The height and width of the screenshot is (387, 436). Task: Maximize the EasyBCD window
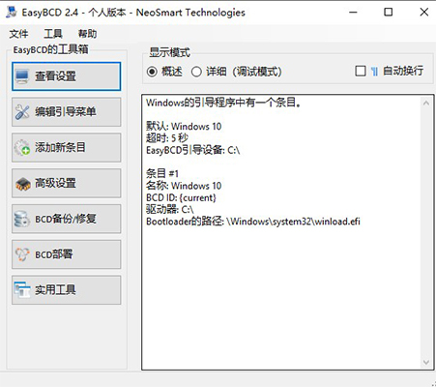click(389, 13)
